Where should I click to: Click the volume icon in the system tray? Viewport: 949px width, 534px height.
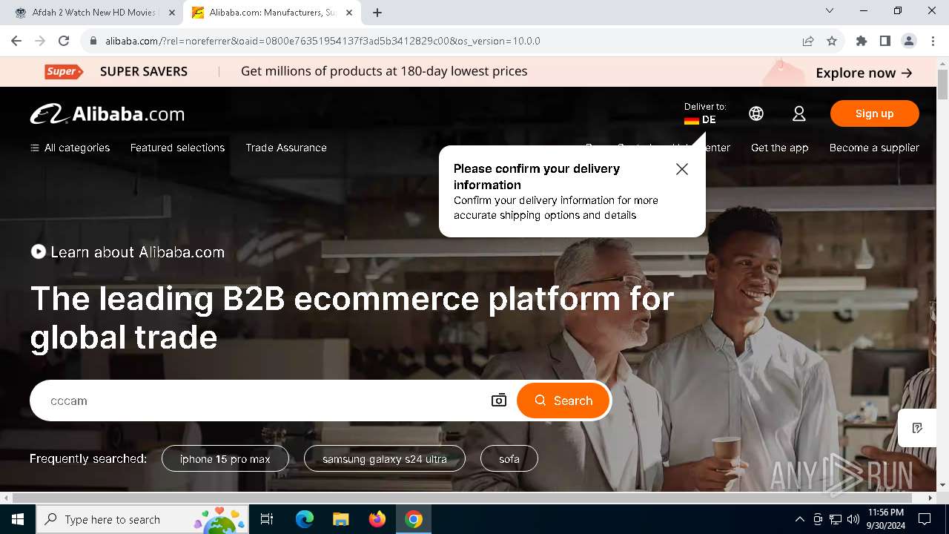click(x=853, y=519)
